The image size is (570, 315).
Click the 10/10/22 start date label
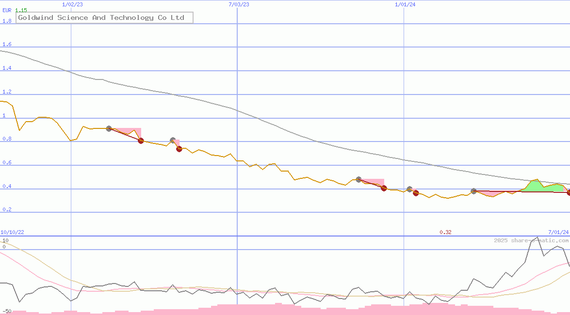click(x=12, y=233)
